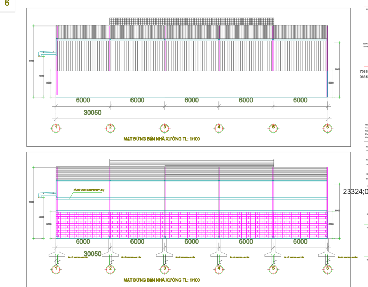Select the "30050" overall dimension in upper elevation
Image resolution: width=368 pixels, height=287 pixels.
point(93,113)
